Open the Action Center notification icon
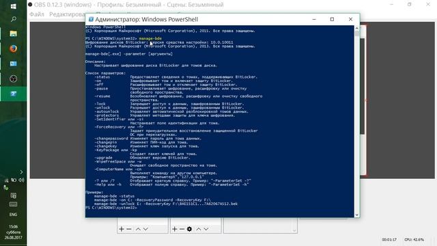This screenshot has height=246, width=437. 13,195
